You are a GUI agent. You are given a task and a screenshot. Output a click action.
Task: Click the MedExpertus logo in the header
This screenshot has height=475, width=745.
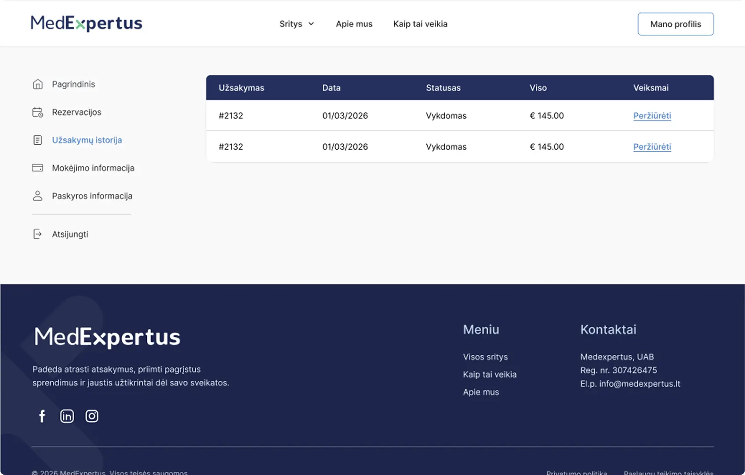tap(87, 23)
